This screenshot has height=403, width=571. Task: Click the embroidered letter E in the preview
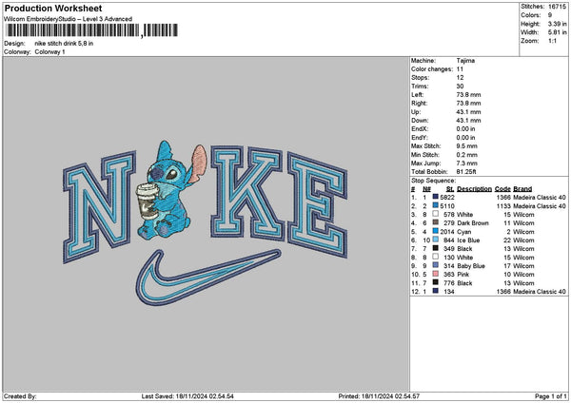coord(318,205)
